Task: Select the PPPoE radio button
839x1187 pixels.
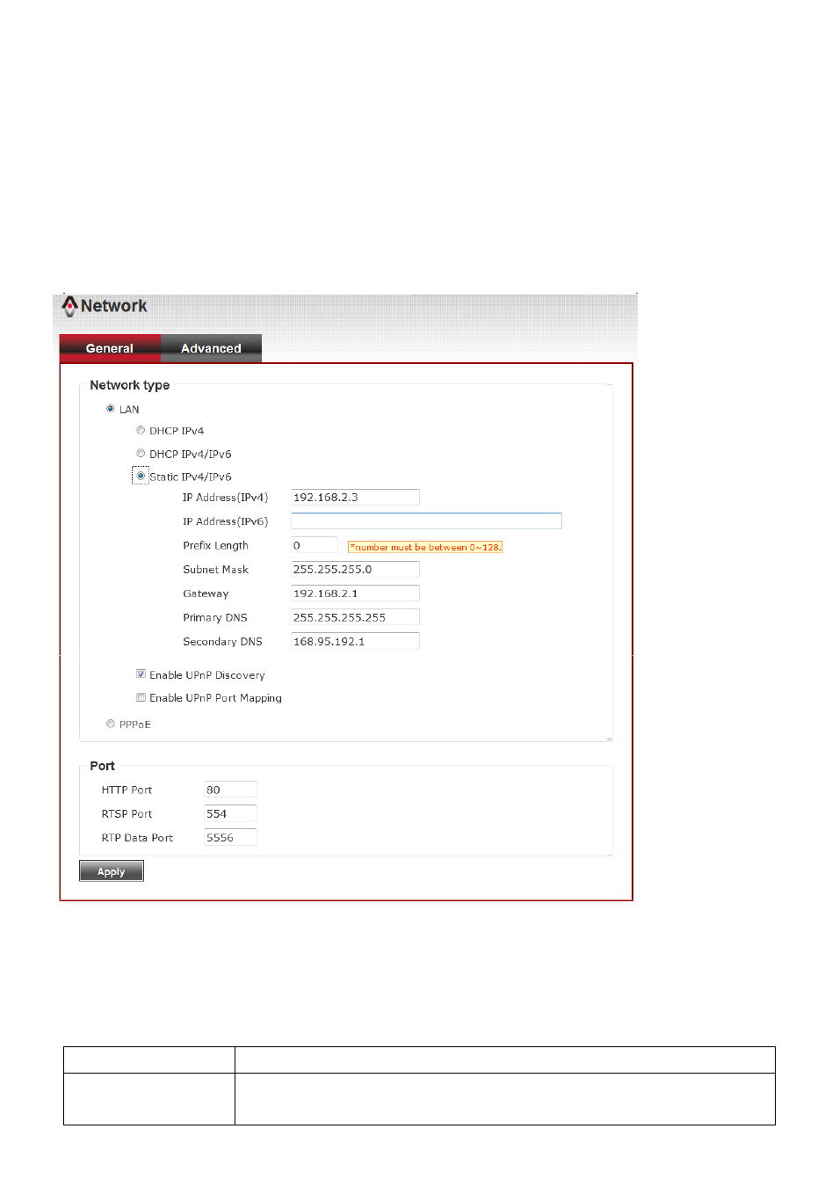Action: [x=111, y=724]
